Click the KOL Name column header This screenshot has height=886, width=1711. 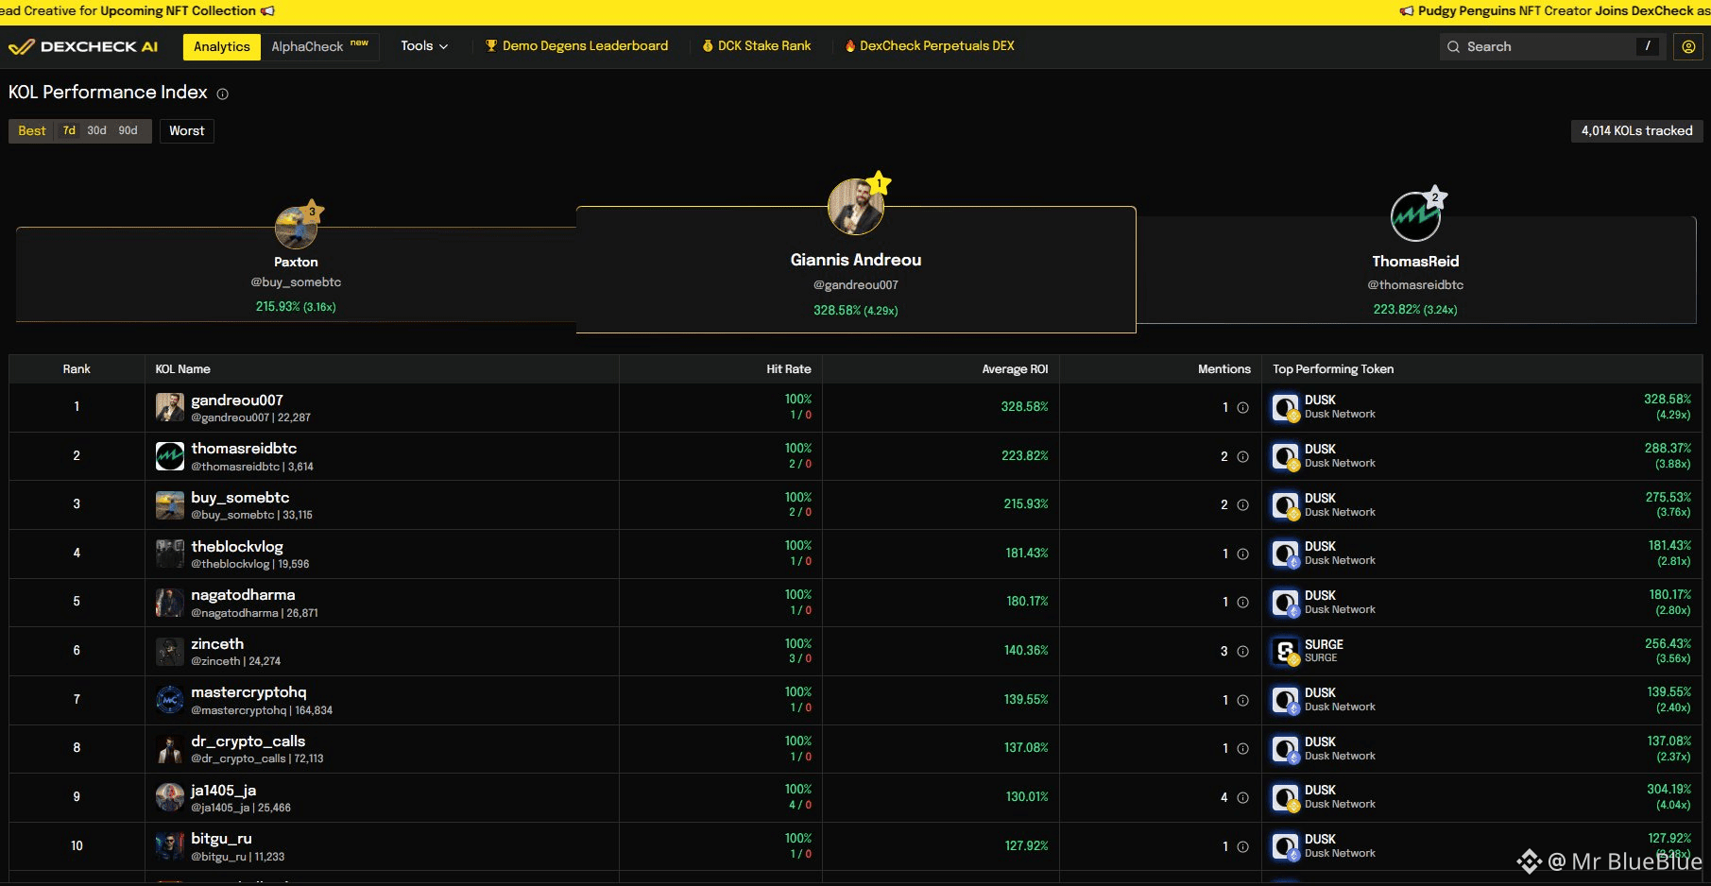tap(183, 369)
